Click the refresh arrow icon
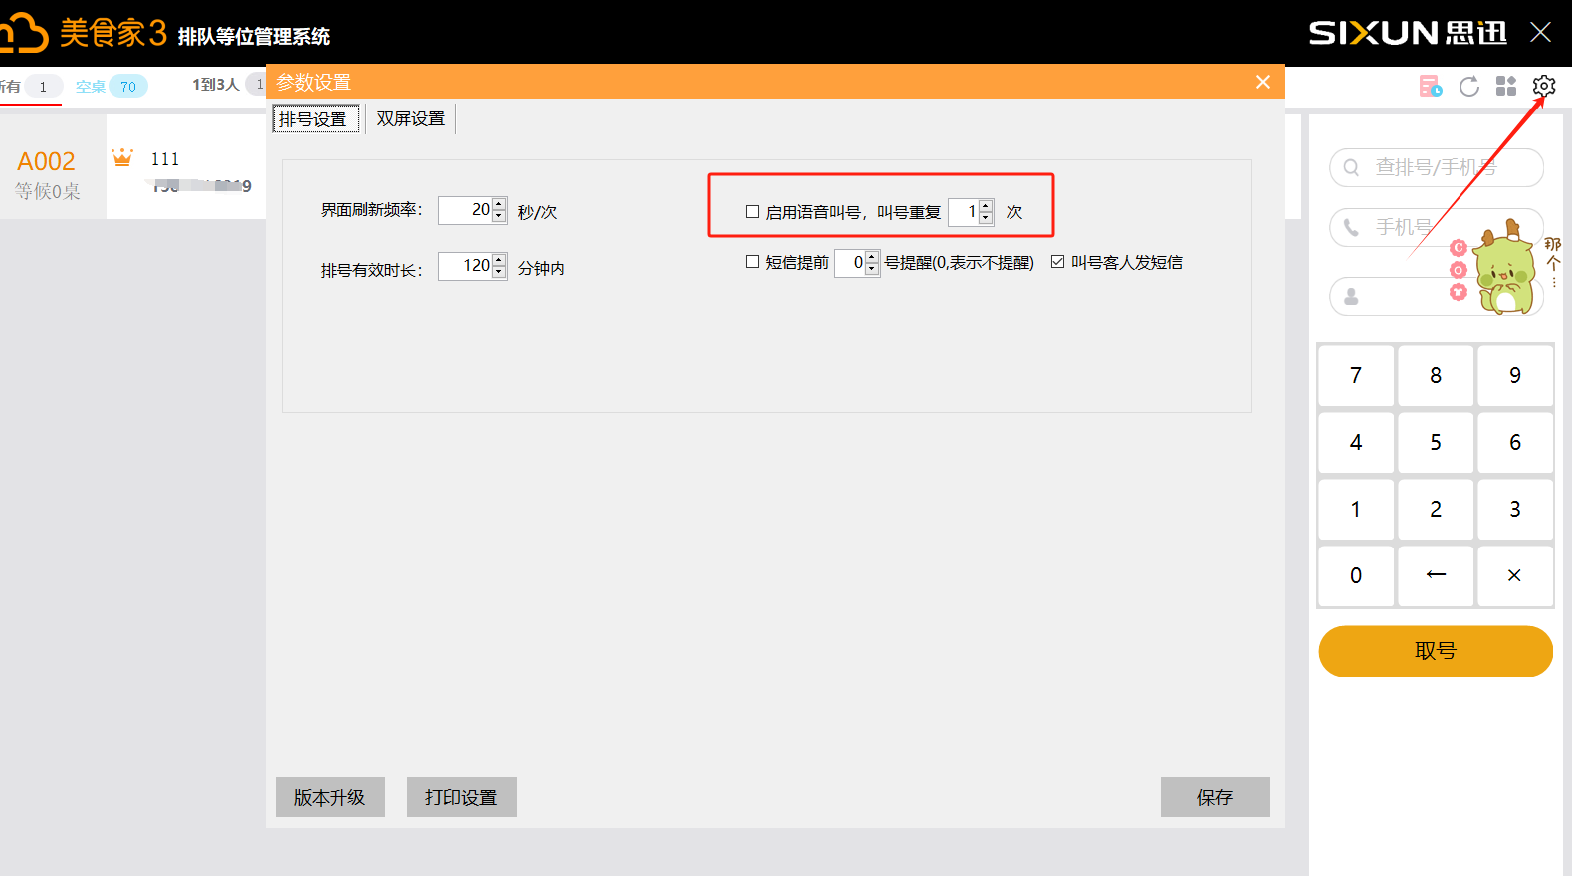Image resolution: width=1572 pixels, height=876 pixels. pyautogui.click(x=1468, y=87)
